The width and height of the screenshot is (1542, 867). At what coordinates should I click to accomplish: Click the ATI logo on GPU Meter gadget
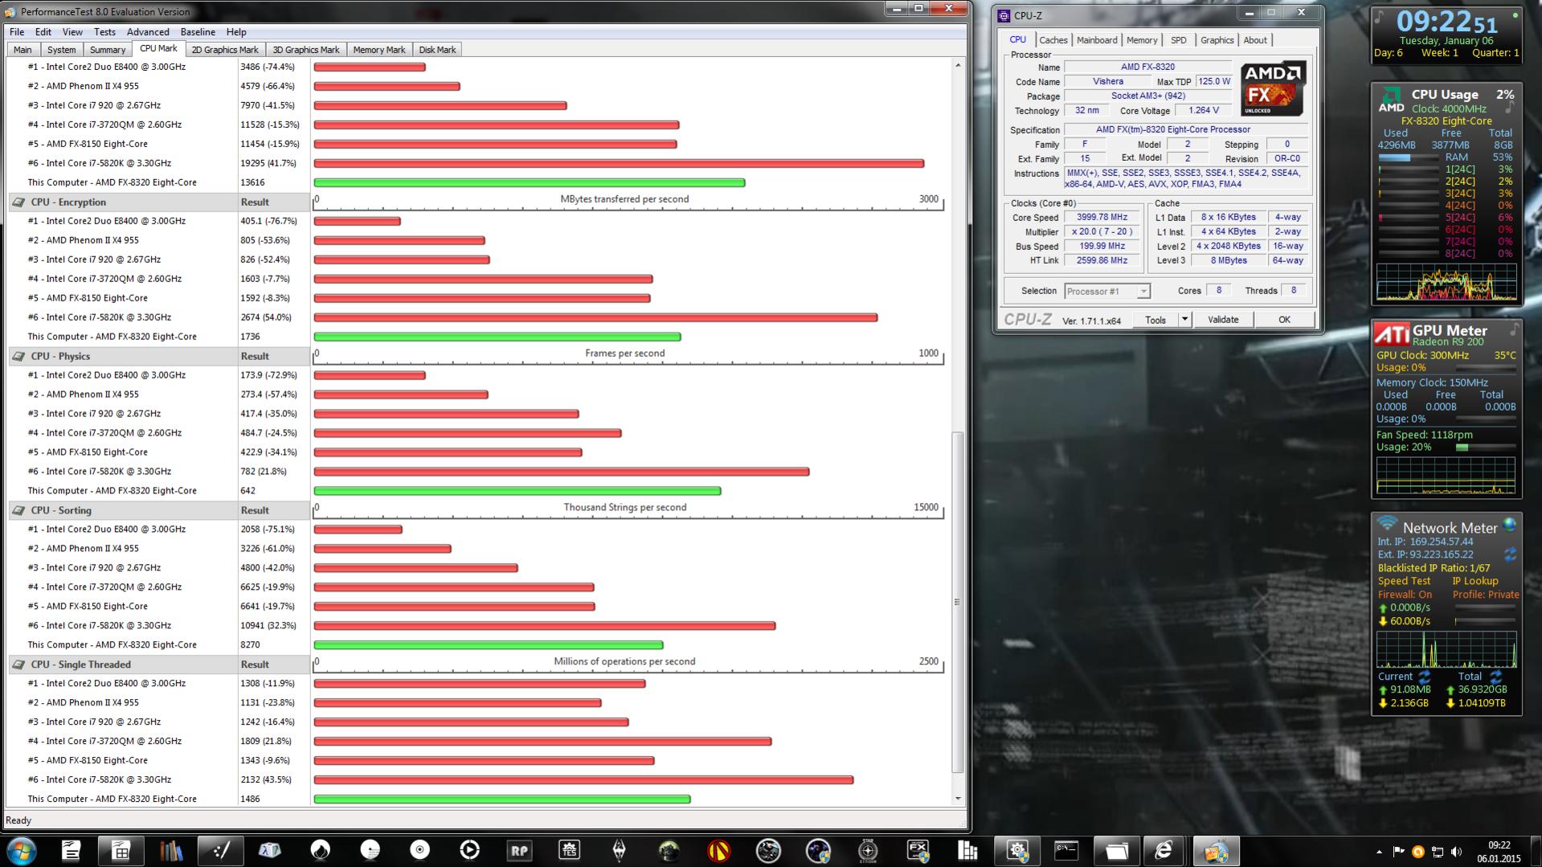tap(1392, 333)
